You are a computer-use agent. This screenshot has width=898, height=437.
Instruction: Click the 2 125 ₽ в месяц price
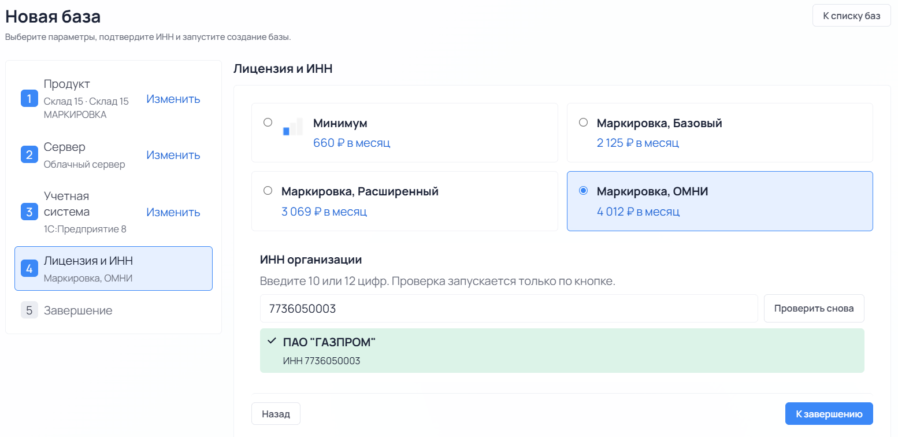point(638,143)
